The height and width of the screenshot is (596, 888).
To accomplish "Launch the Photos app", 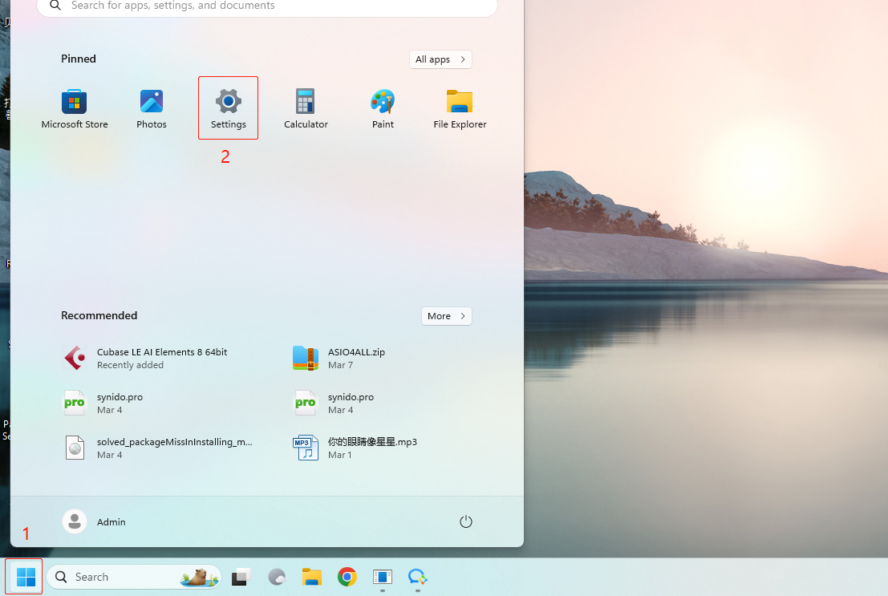I will pyautogui.click(x=152, y=109).
